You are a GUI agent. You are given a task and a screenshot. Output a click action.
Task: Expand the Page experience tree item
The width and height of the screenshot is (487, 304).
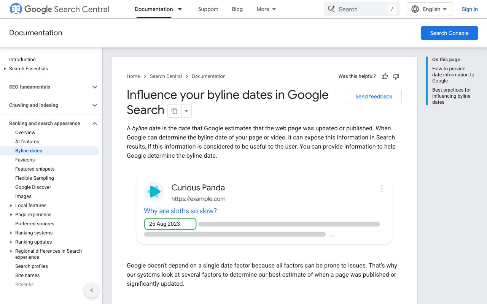pyautogui.click(x=11, y=215)
